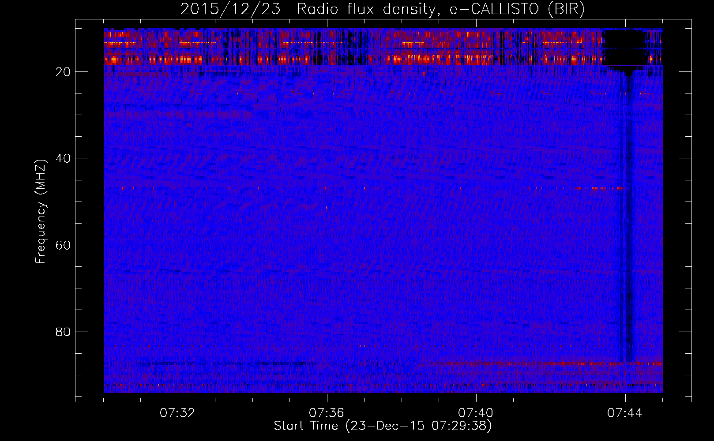Click the 40 frequency tick label

[x=64, y=158]
